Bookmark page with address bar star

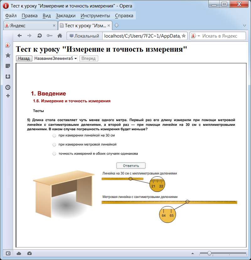tap(184, 36)
